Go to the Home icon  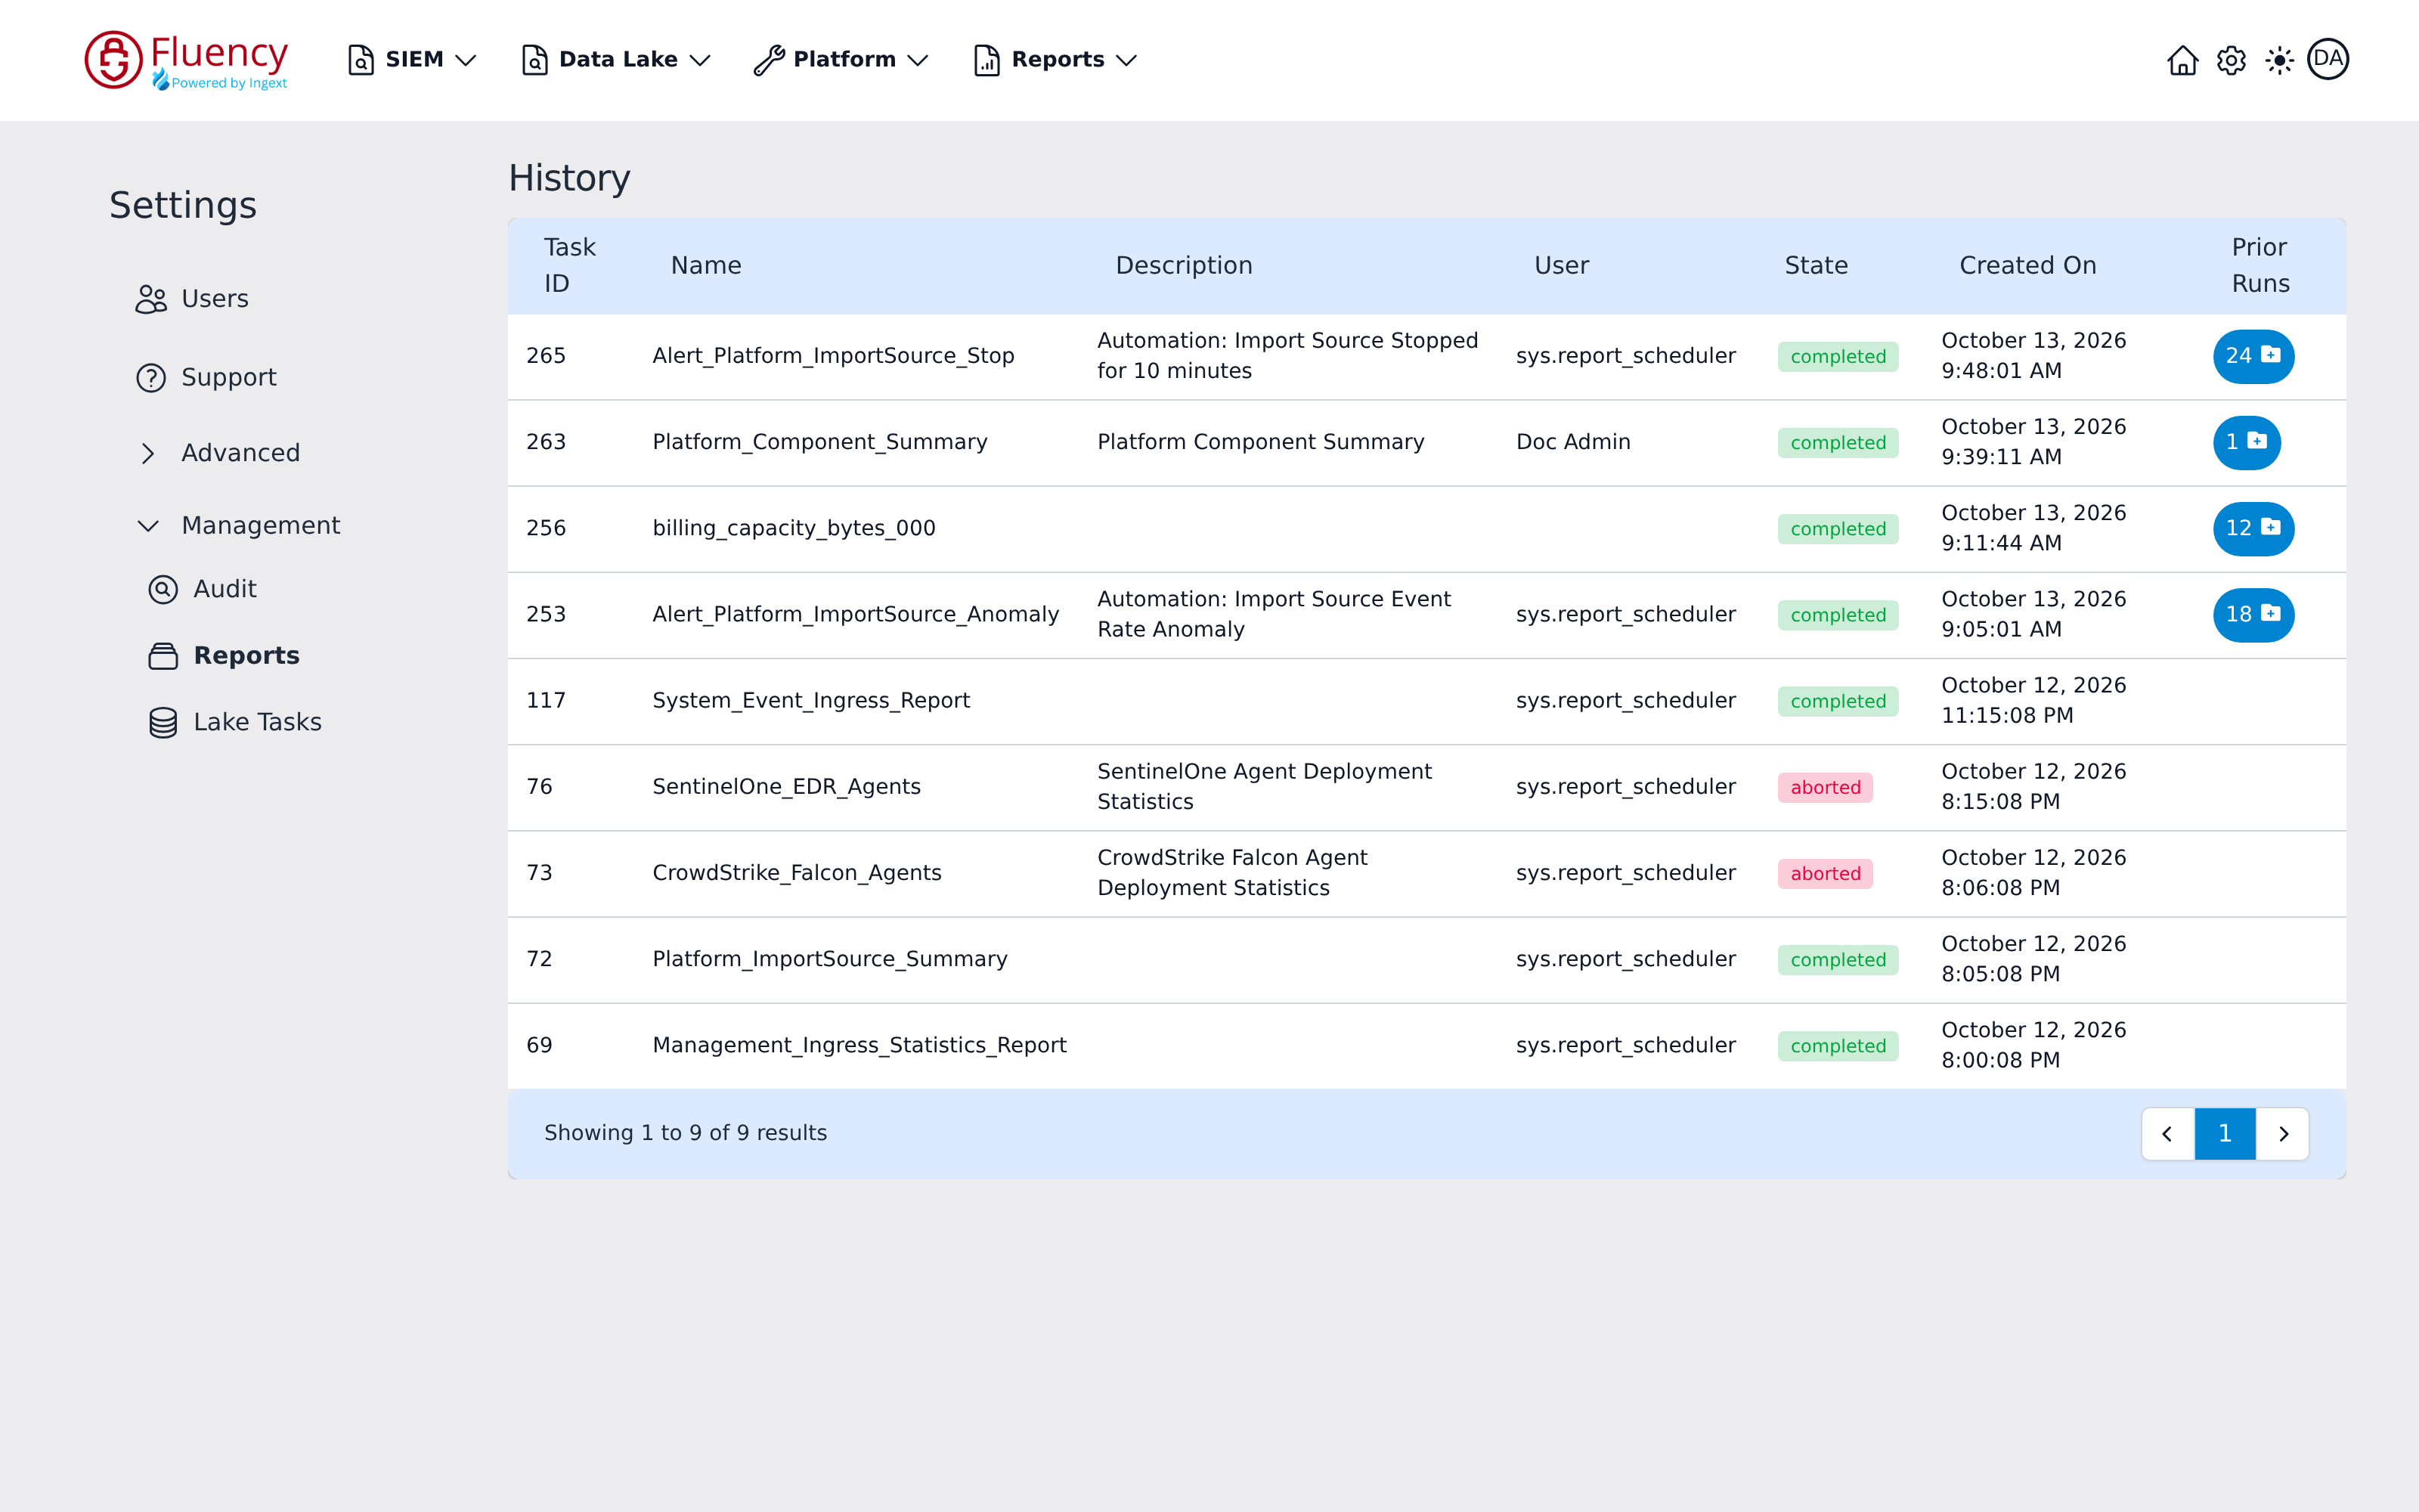(2182, 60)
